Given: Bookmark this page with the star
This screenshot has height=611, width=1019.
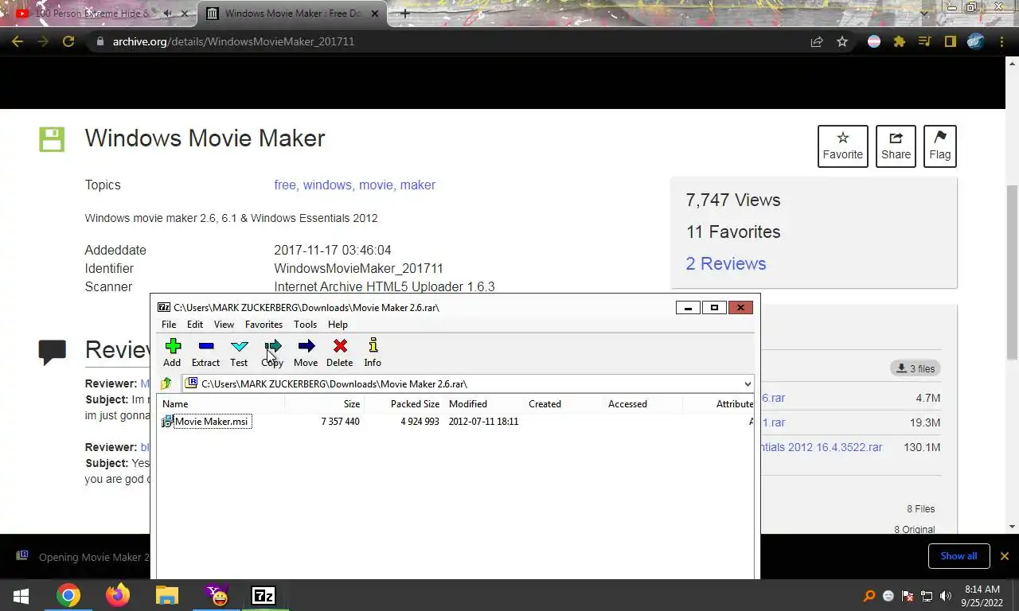Looking at the screenshot, I should pyautogui.click(x=842, y=41).
